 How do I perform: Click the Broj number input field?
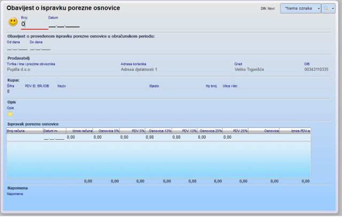click(x=34, y=23)
